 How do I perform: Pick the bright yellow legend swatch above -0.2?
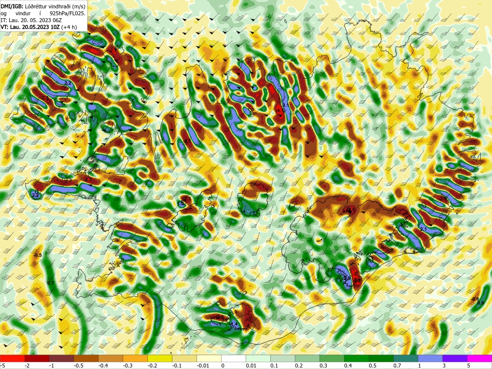point(160,358)
